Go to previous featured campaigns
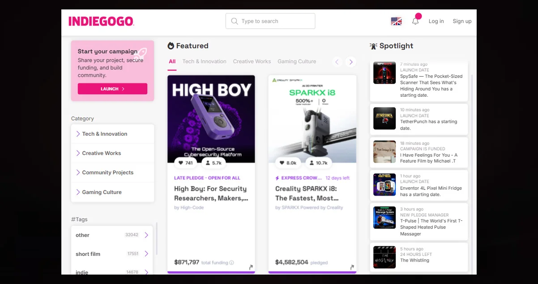 coord(337,62)
